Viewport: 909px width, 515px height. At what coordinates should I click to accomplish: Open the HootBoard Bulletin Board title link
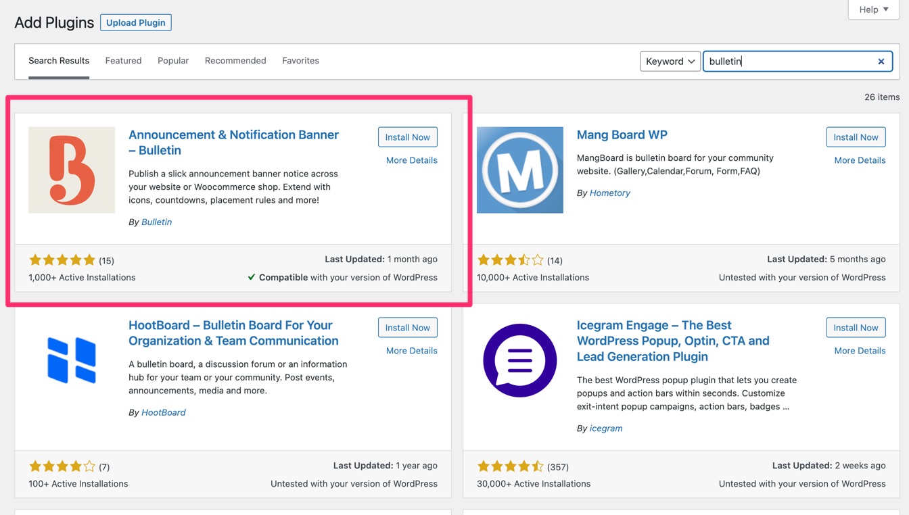tap(233, 333)
